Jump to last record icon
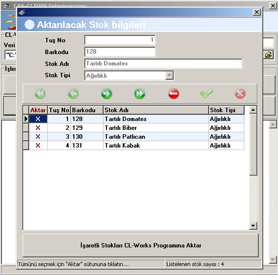 click(140, 93)
